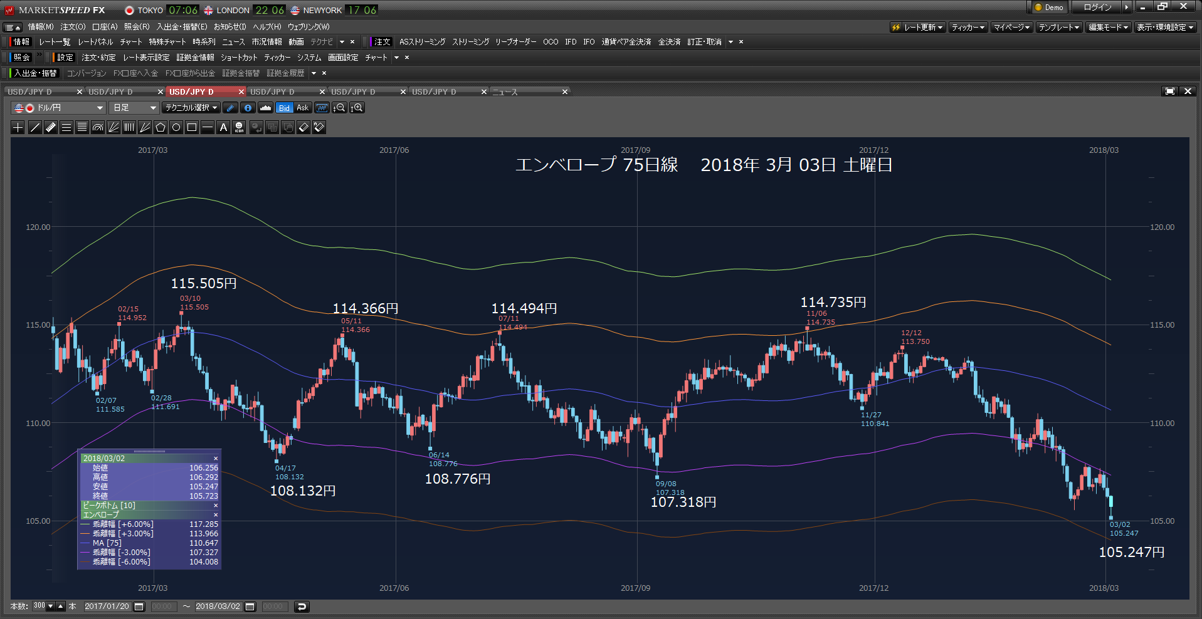Open the 注文(O) menu
1202x619 pixels.
tap(73, 27)
